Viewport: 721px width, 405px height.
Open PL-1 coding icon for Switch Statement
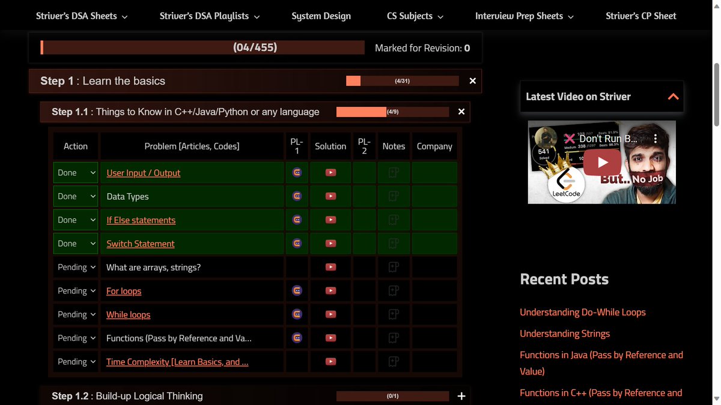pyautogui.click(x=297, y=243)
